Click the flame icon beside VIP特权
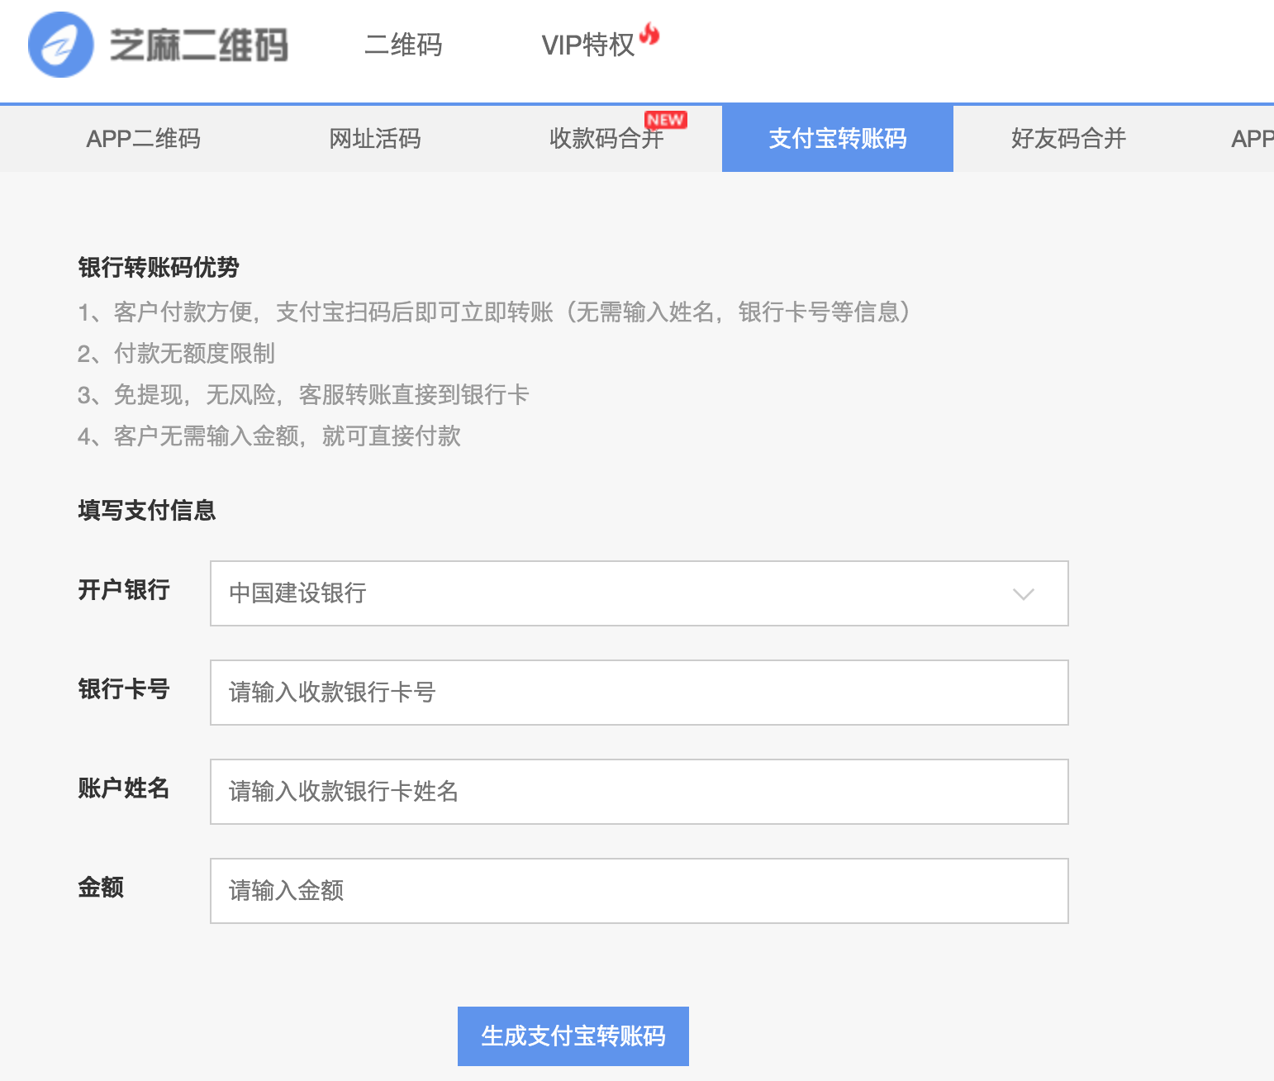The width and height of the screenshot is (1274, 1081). pos(650,35)
